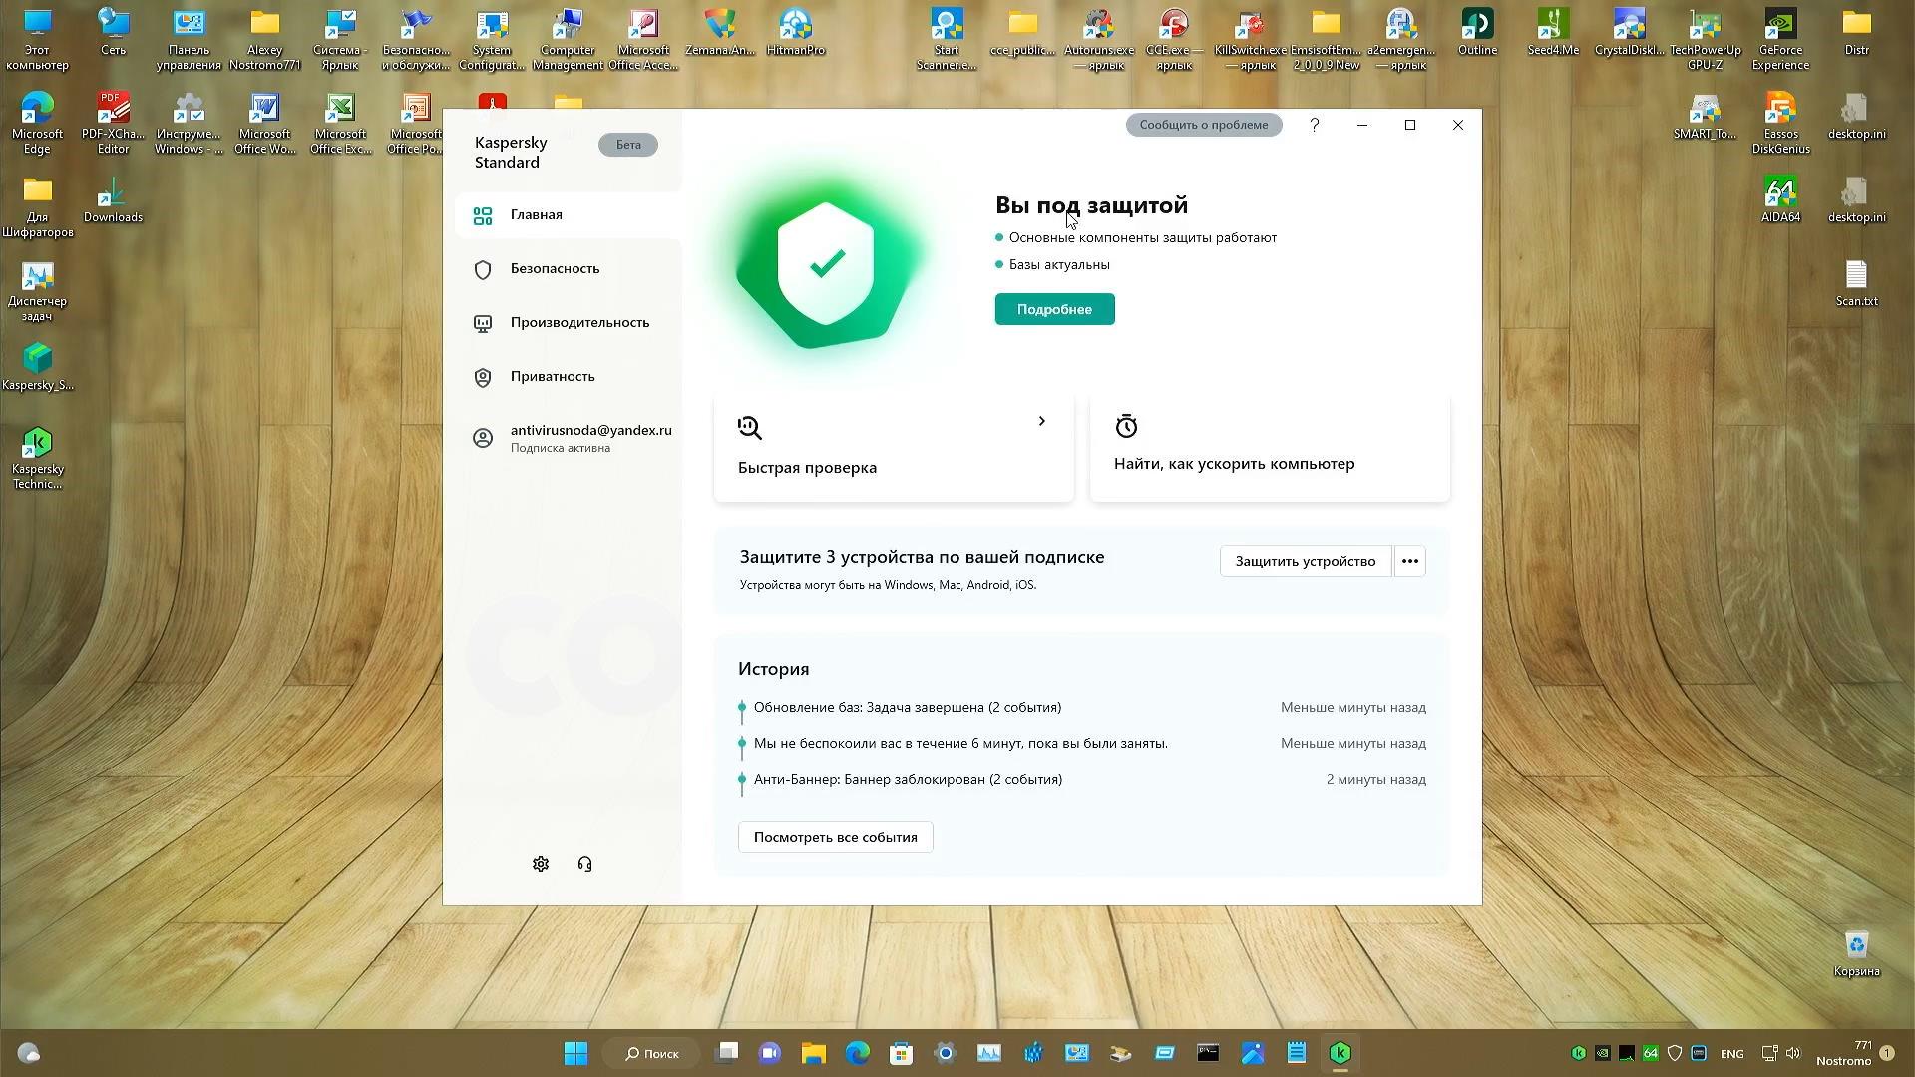Click Защитить устройство button
The height and width of the screenshot is (1077, 1915).
(x=1305, y=561)
